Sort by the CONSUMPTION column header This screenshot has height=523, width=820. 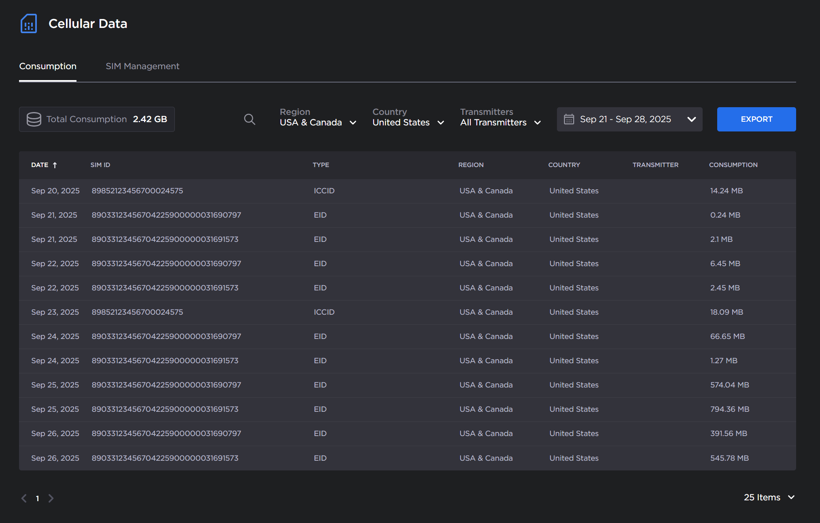pos(733,165)
